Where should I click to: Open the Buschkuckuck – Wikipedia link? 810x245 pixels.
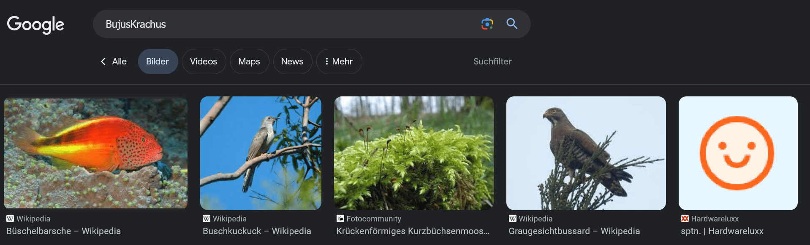click(x=257, y=231)
